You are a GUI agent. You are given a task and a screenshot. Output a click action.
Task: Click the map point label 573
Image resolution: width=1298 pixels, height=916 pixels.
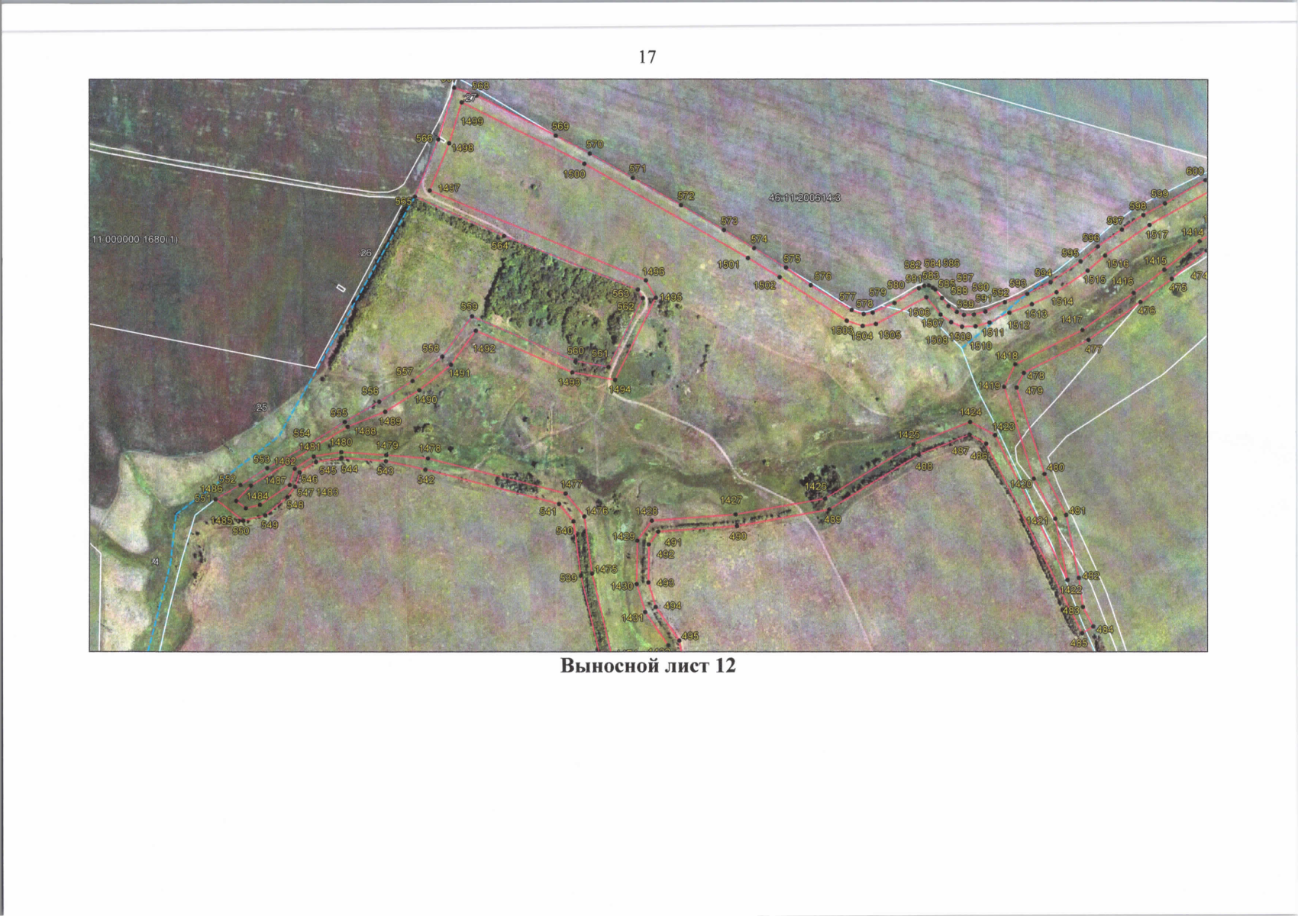click(x=729, y=221)
